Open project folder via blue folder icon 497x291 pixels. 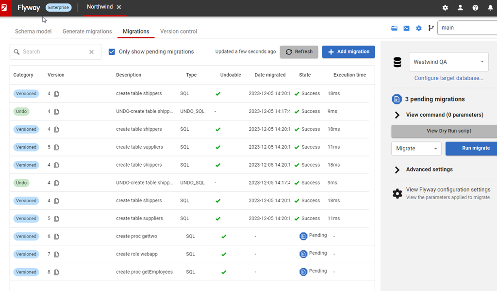pyautogui.click(x=394, y=28)
